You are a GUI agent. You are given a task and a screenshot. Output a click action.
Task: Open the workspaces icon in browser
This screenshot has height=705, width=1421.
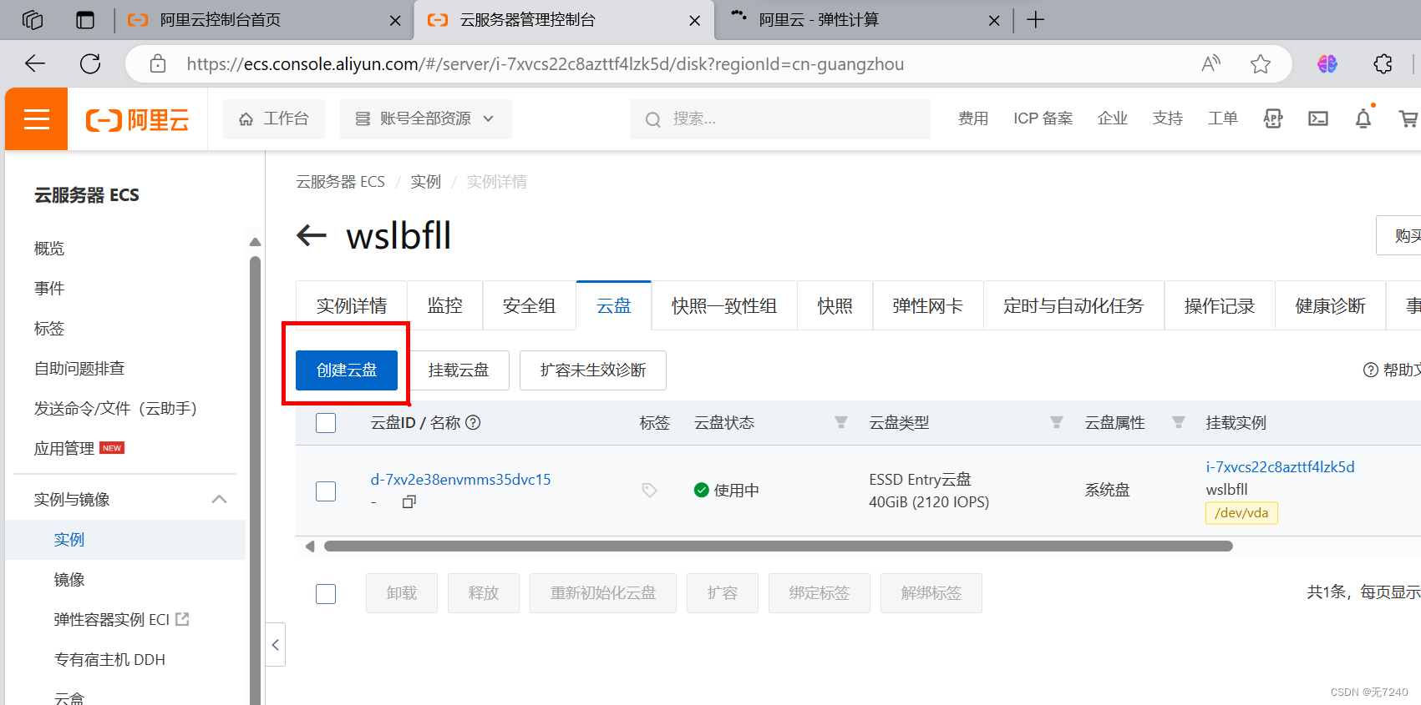click(x=33, y=20)
